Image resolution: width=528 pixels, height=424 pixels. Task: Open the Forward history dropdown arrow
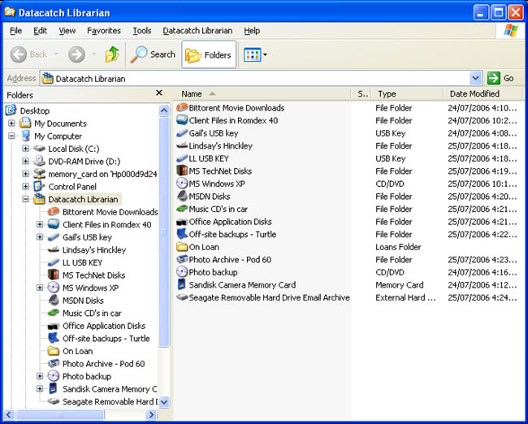coord(94,54)
